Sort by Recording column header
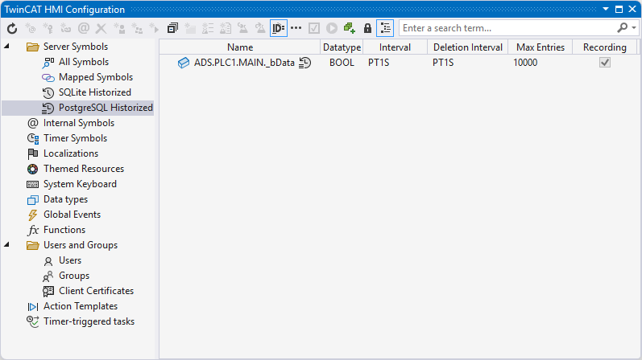 pyautogui.click(x=605, y=47)
